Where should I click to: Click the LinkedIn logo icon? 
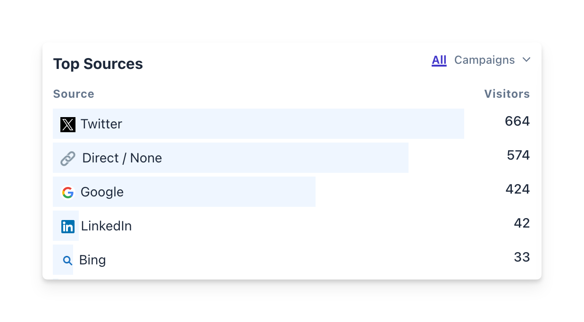coord(68,227)
